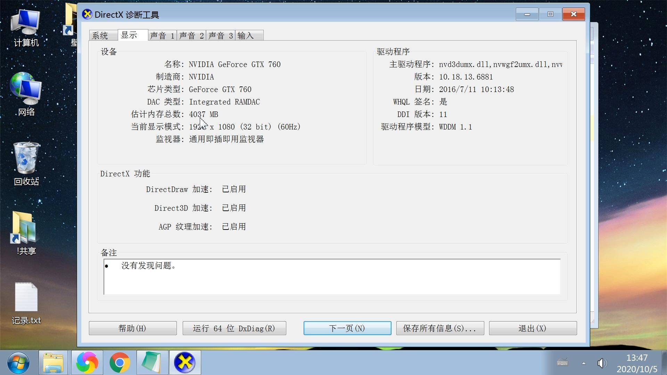Screen dimensions: 667x375
Task: Open the 记录.txt file icon
Action: point(26,303)
